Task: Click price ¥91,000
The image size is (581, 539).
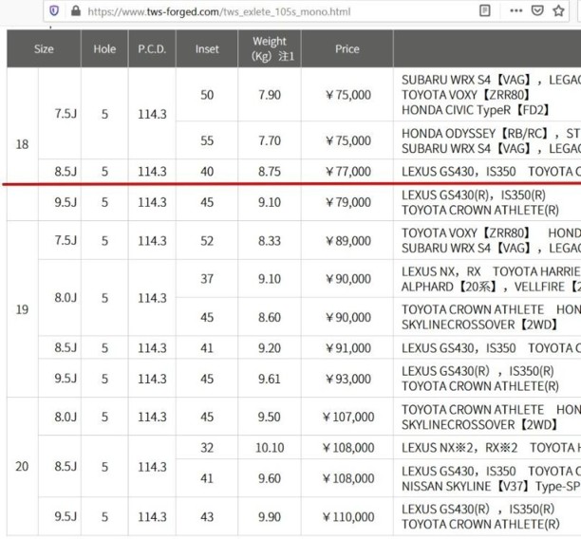Action: (347, 348)
